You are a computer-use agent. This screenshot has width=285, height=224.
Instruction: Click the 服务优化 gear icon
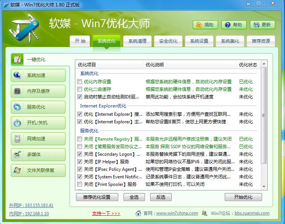tap(17, 107)
